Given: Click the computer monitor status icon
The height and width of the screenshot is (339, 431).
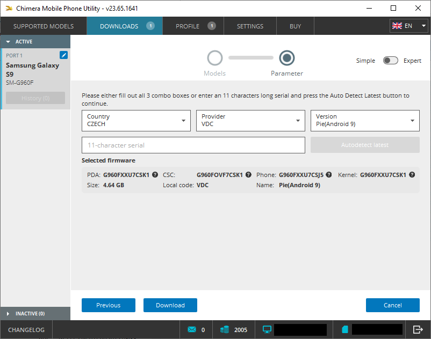Looking at the screenshot, I should point(267,329).
